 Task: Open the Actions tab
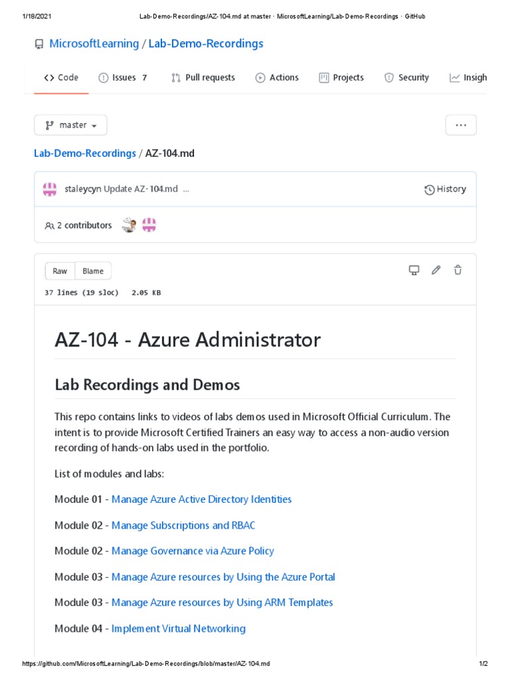click(277, 77)
